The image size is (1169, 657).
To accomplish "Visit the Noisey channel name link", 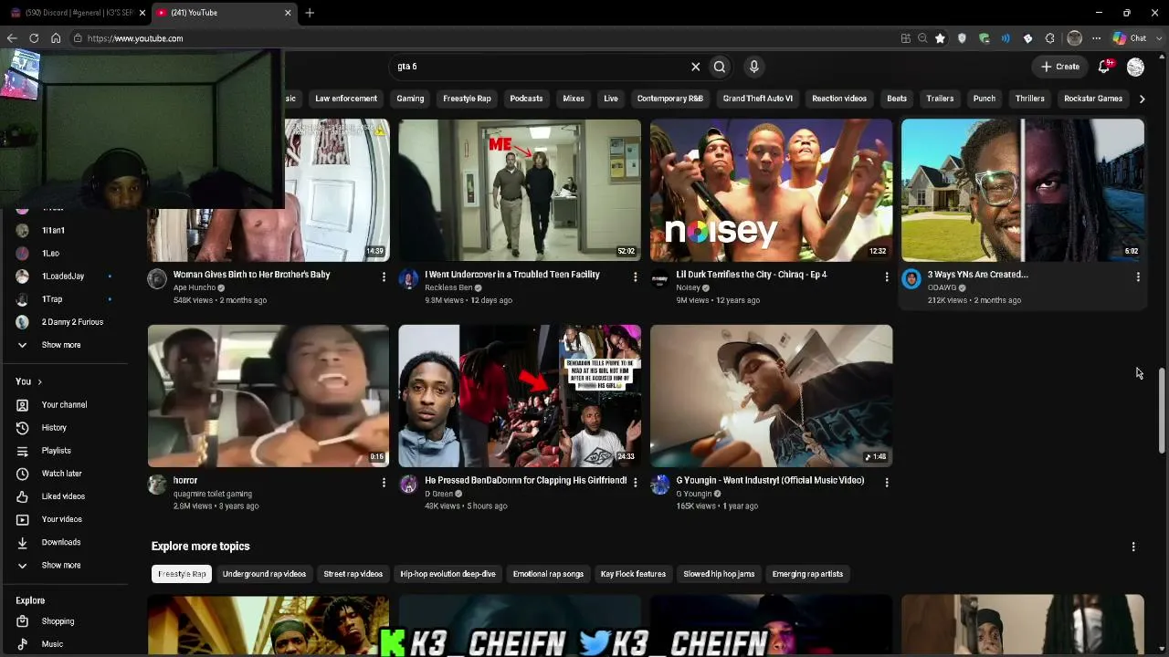I will [x=688, y=287].
